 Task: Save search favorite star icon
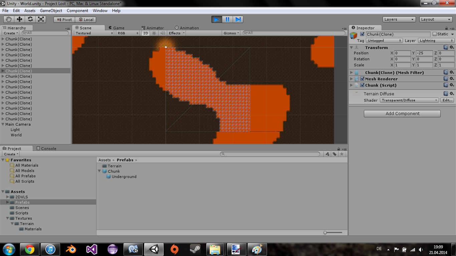click(341, 154)
